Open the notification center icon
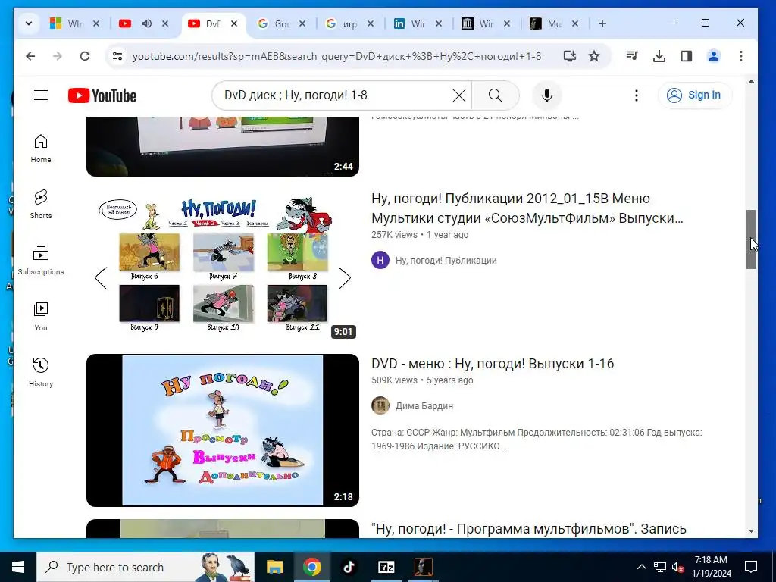Viewport: 776px width, 582px height. pyautogui.click(x=751, y=567)
